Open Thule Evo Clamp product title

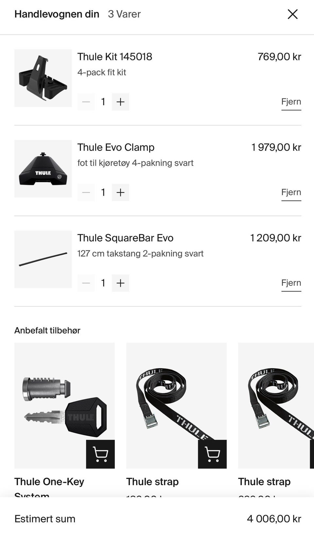116,147
